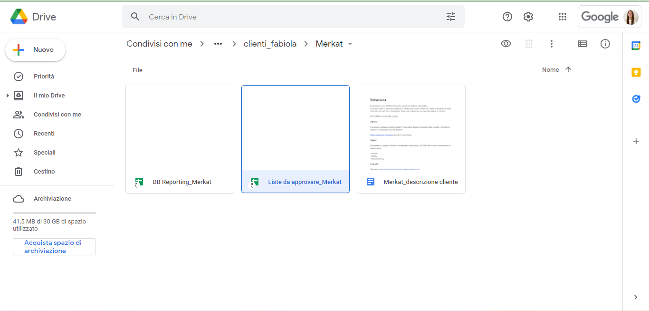Click the Archiviazione cloud icon
Viewport: 649px width, 311px height.
point(19,199)
